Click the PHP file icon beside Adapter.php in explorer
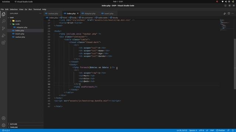The image size is (236, 132). click(x=14, y=27)
